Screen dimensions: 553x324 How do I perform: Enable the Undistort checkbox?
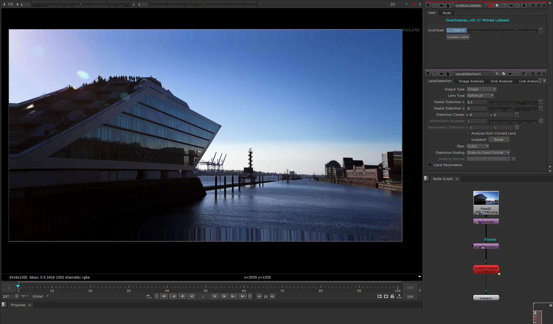(x=468, y=140)
